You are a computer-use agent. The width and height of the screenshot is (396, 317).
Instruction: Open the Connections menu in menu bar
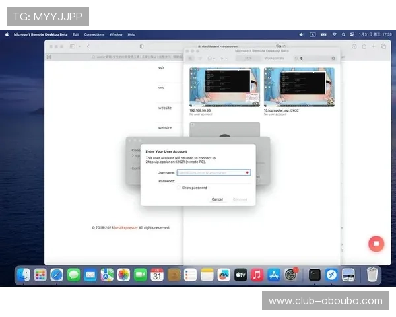(94, 34)
